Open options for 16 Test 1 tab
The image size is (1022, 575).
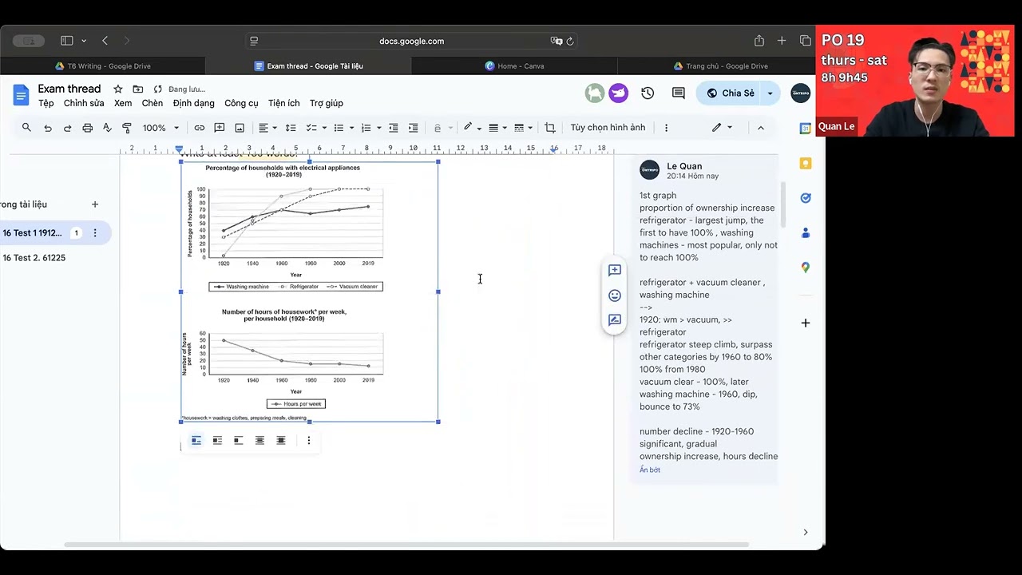[x=95, y=233]
